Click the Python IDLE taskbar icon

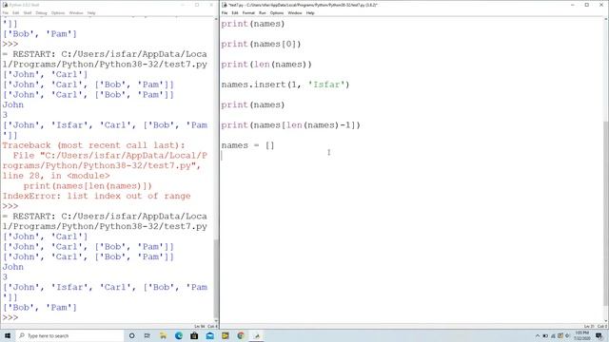256,335
